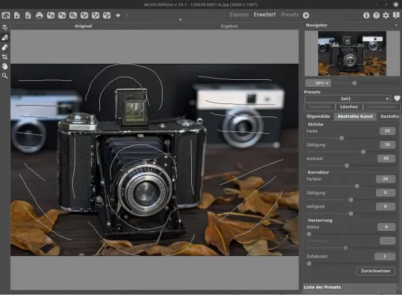Select the zoom magnifier tool
Image resolution: width=402 pixels, height=295 pixels.
pyautogui.click(x=5, y=75)
